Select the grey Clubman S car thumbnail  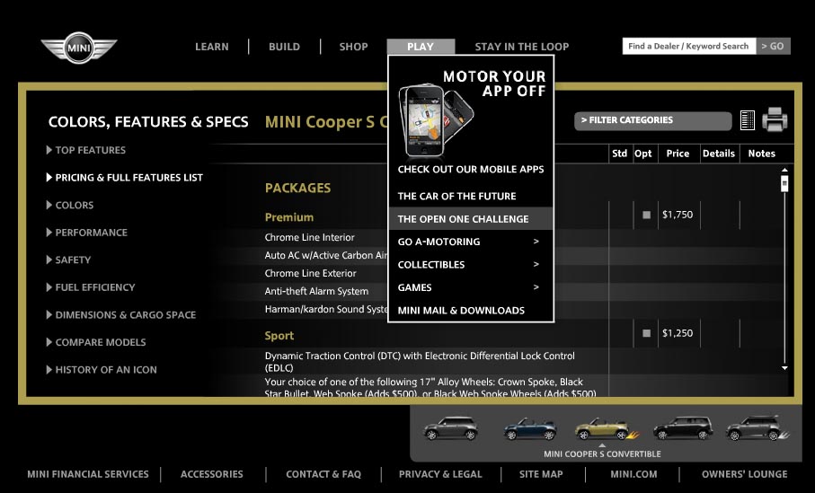757,428
